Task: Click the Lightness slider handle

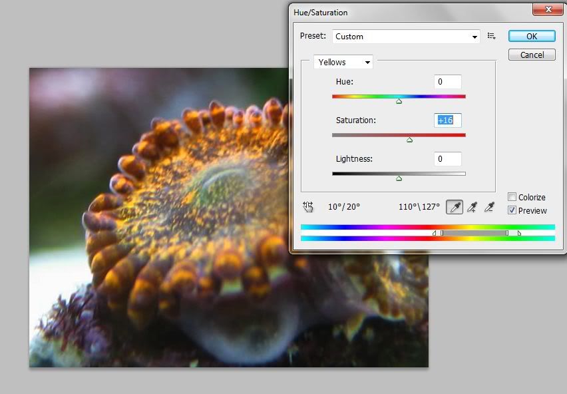Action: pos(399,178)
